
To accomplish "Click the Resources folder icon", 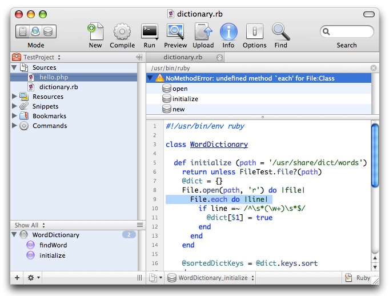I will pyautogui.click(x=24, y=96).
